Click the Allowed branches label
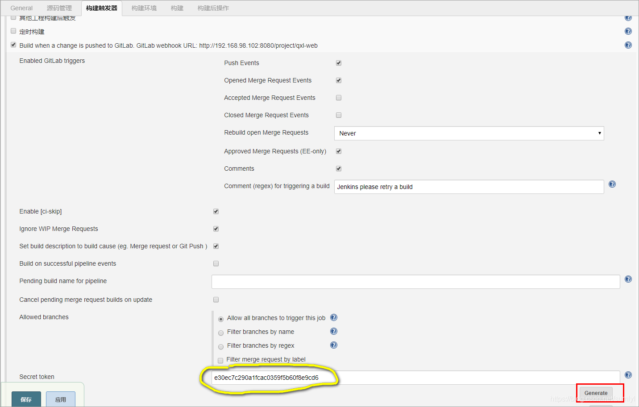The width and height of the screenshot is (639, 407). click(x=44, y=317)
